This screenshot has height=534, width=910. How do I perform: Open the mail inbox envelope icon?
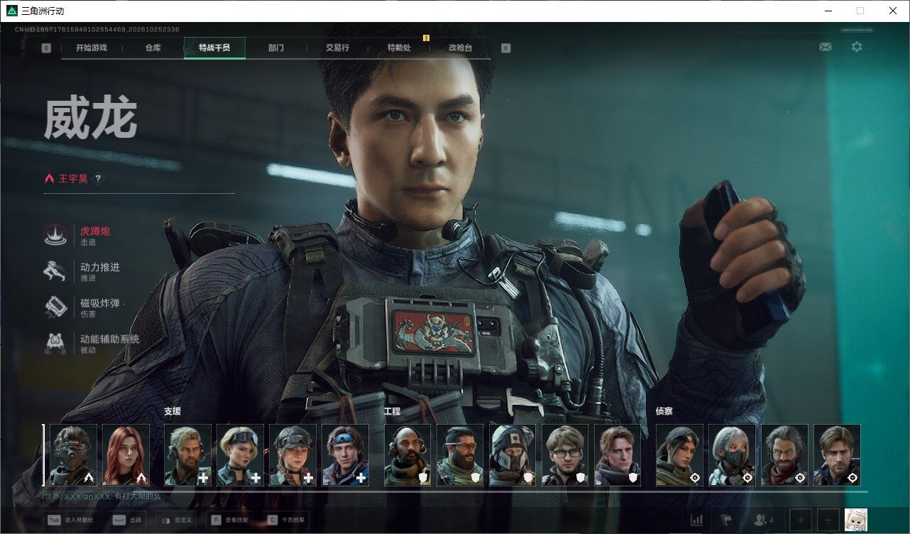point(826,47)
